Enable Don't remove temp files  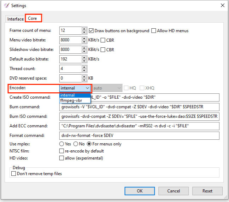tap(14, 174)
